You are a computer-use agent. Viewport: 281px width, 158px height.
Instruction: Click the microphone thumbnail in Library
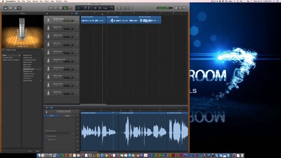22,31
